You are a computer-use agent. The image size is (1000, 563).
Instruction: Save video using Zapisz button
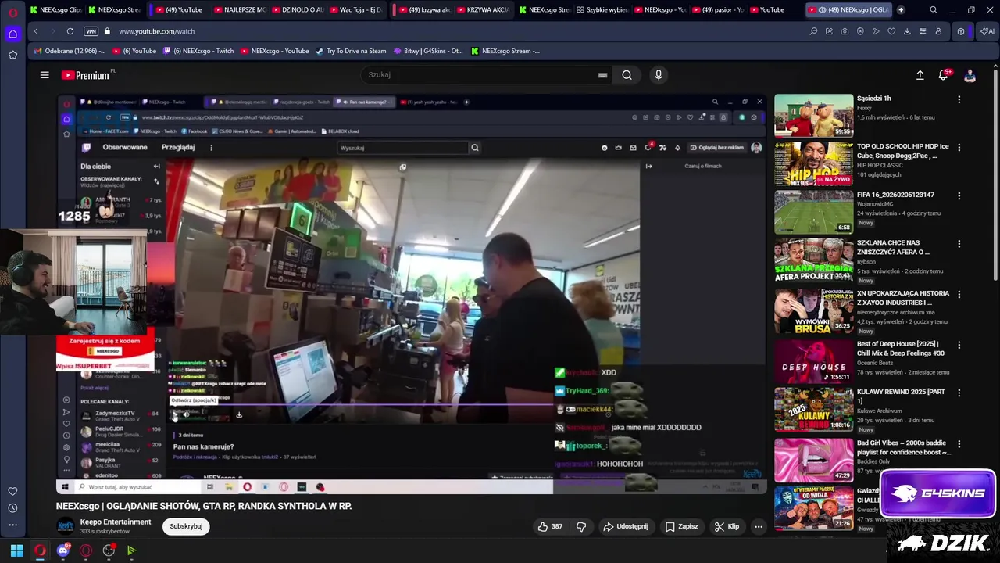682,526
